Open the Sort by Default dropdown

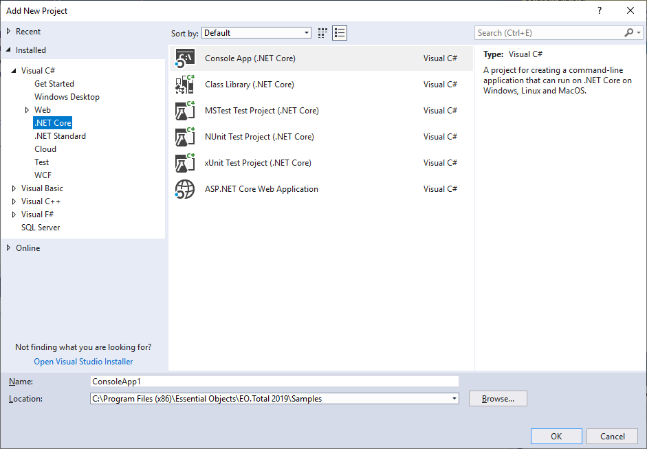[x=256, y=33]
